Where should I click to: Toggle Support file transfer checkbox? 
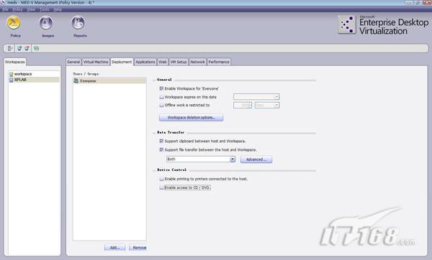161,150
